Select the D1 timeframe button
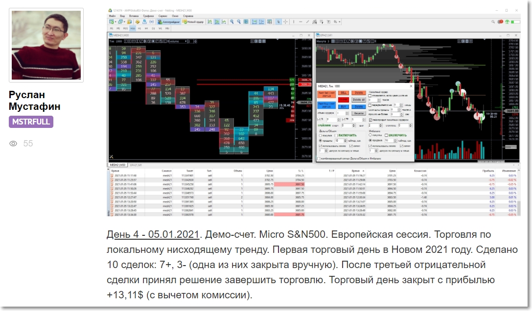This screenshot has width=532, height=311. click(153, 28)
